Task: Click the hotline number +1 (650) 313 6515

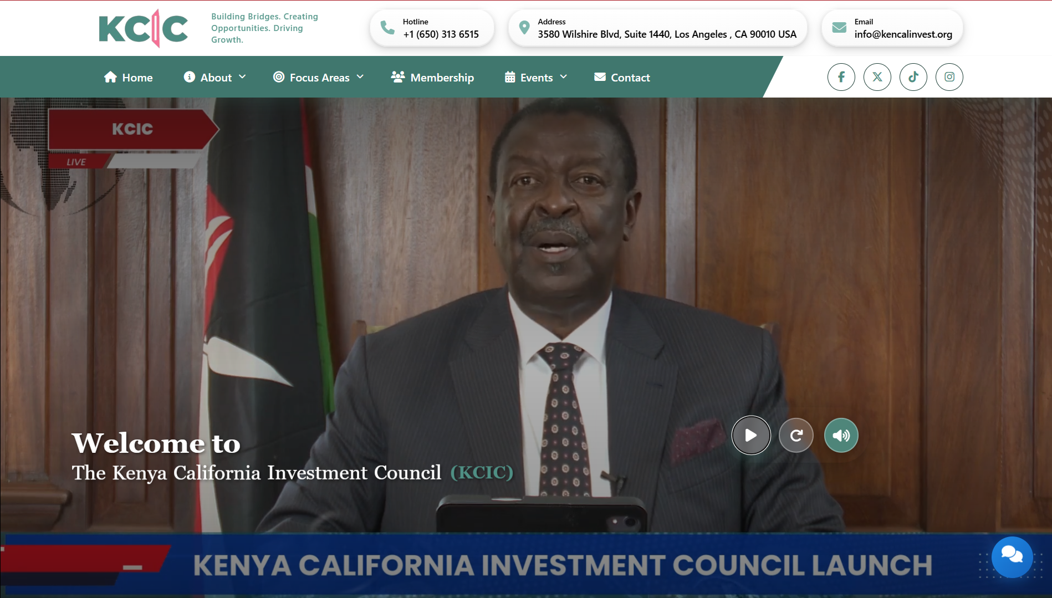Action: pyautogui.click(x=440, y=34)
